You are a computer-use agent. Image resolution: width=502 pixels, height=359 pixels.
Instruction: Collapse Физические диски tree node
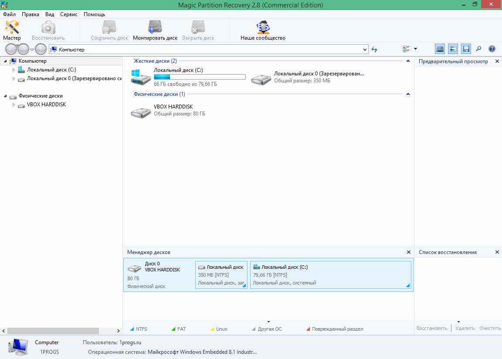pyautogui.click(x=5, y=96)
